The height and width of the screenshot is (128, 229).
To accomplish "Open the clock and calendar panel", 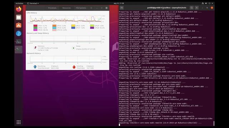I will coord(119,3).
